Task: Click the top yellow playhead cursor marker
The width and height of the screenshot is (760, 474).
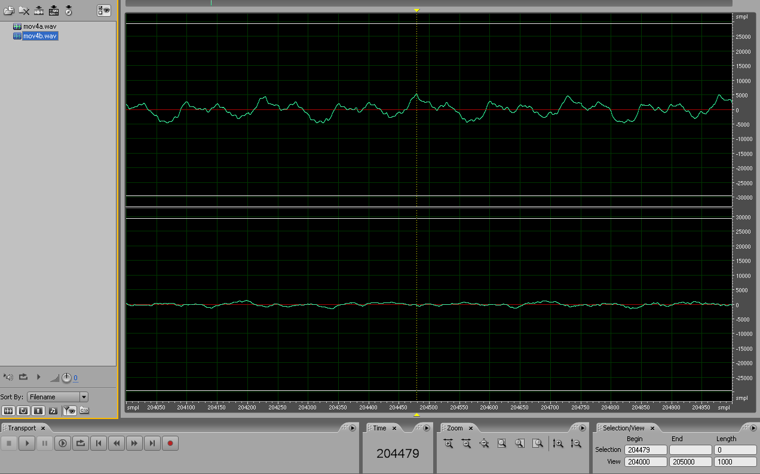Action: (x=416, y=10)
